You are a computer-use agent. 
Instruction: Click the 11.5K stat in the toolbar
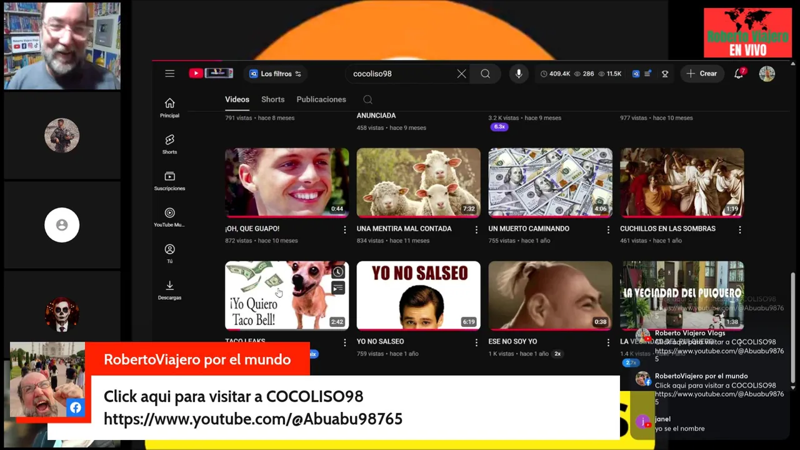point(609,74)
